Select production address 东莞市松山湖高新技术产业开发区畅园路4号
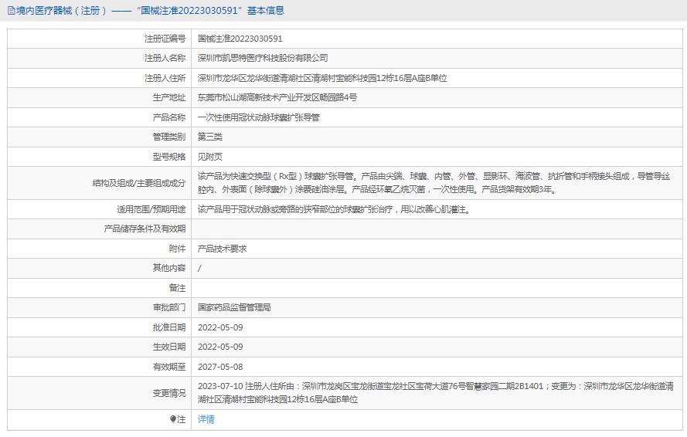Image resolution: width=687 pixels, height=437 pixels. [277, 97]
